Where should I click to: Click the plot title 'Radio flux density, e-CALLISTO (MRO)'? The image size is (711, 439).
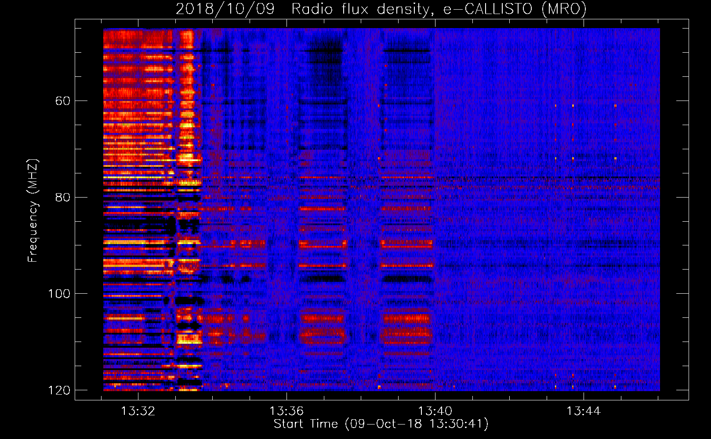(x=439, y=9)
